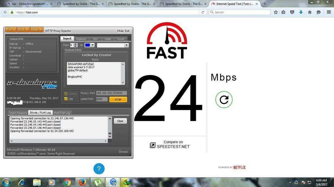Open uTorrent from the taskbar

coord(97,182)
